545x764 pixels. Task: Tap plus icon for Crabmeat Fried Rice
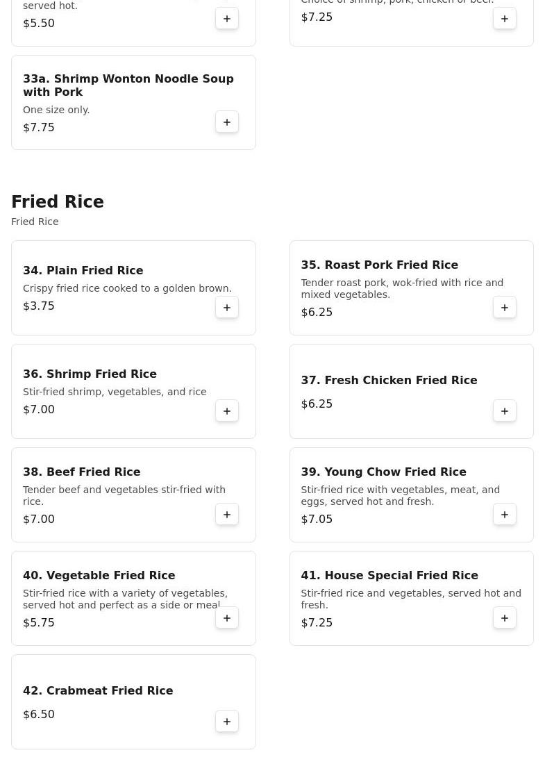pos(227,722)
